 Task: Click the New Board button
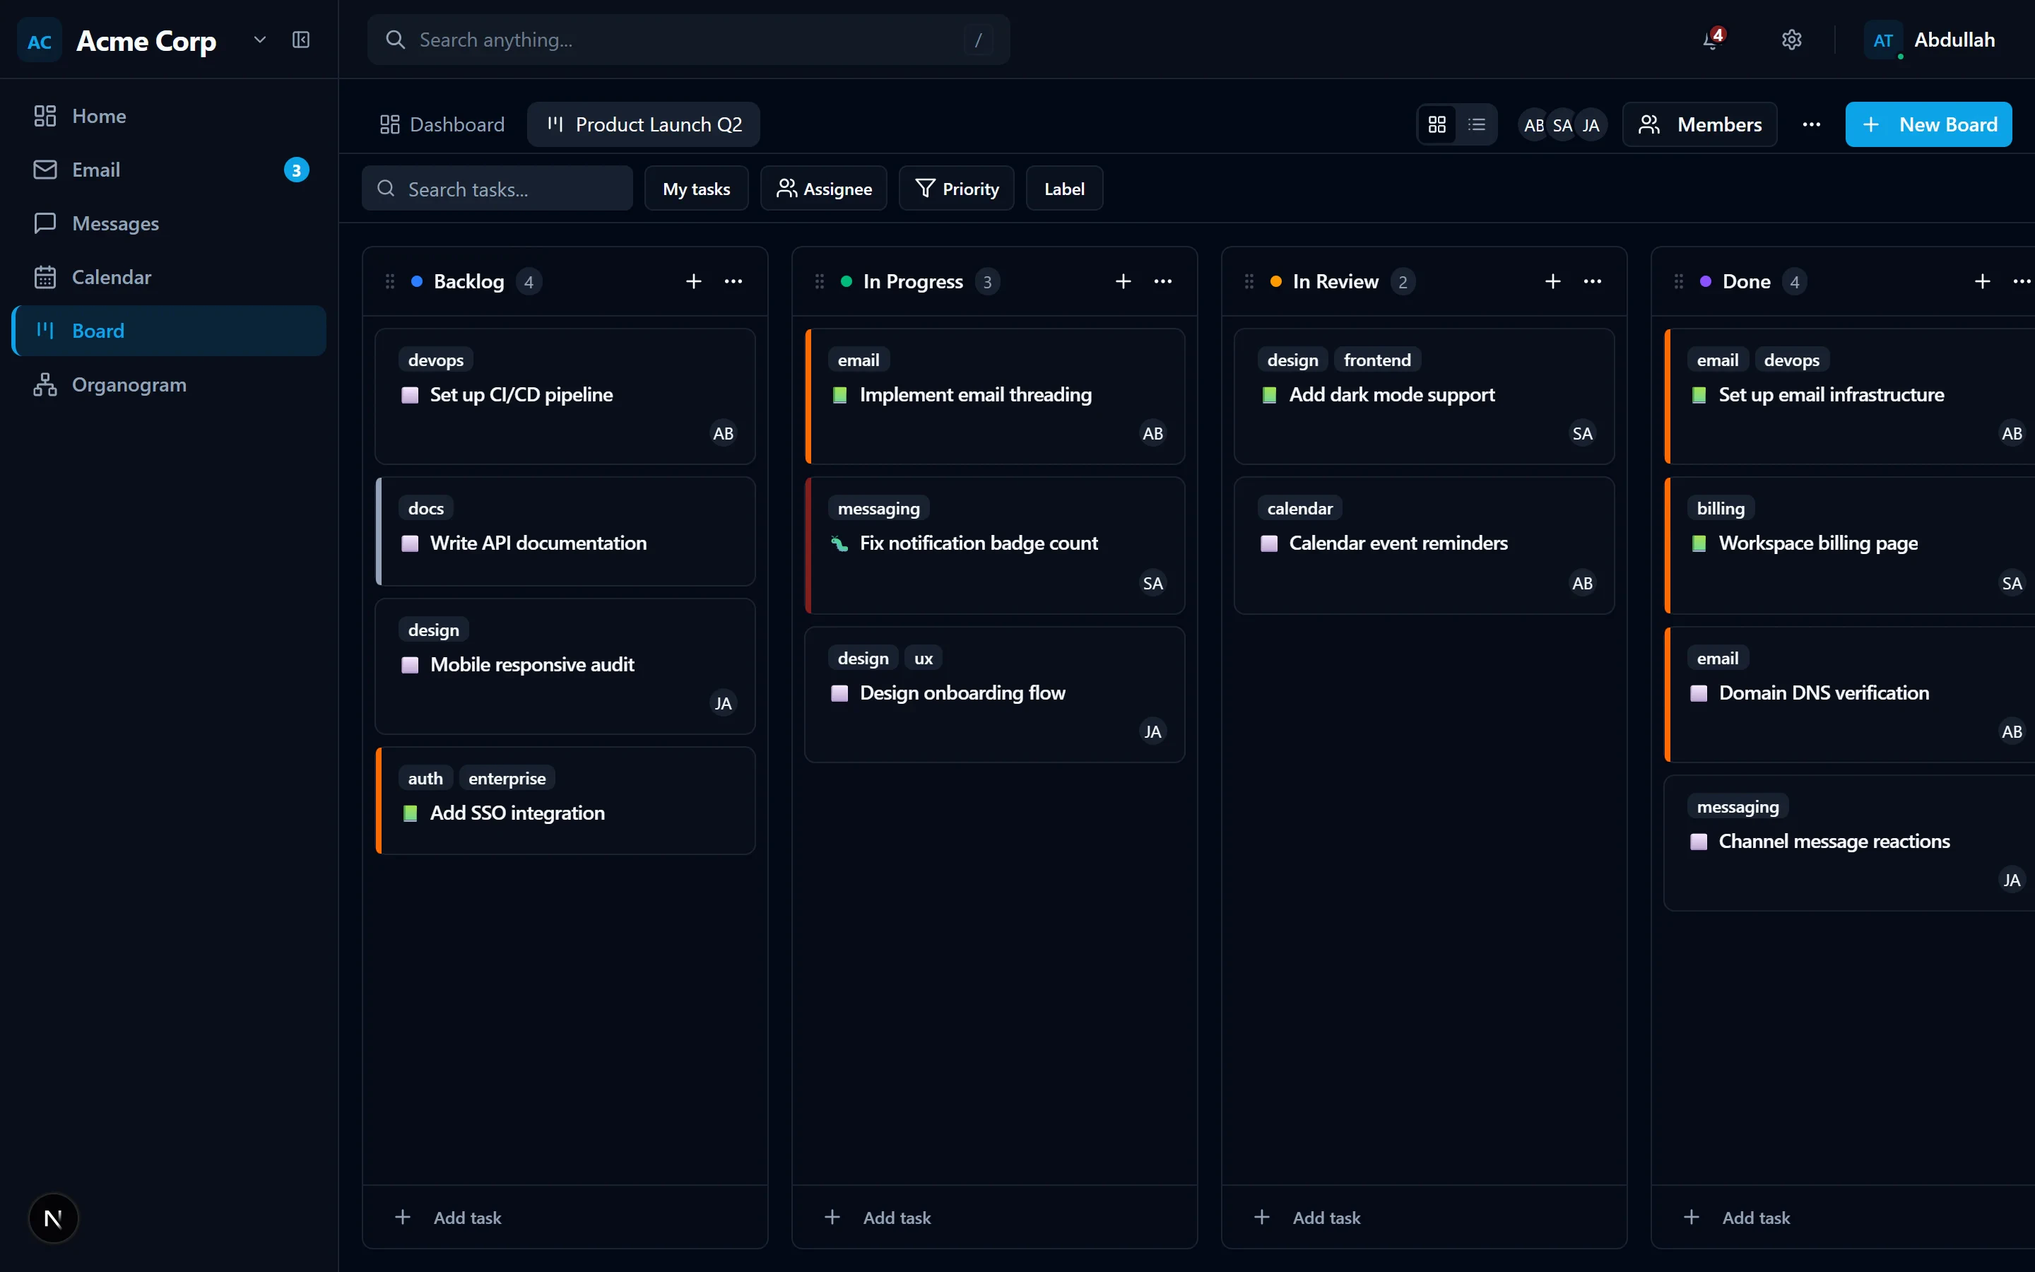pos(1928,124)
